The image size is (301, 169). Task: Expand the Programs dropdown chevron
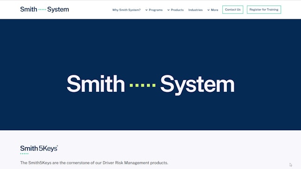click(x=146, y=10)
